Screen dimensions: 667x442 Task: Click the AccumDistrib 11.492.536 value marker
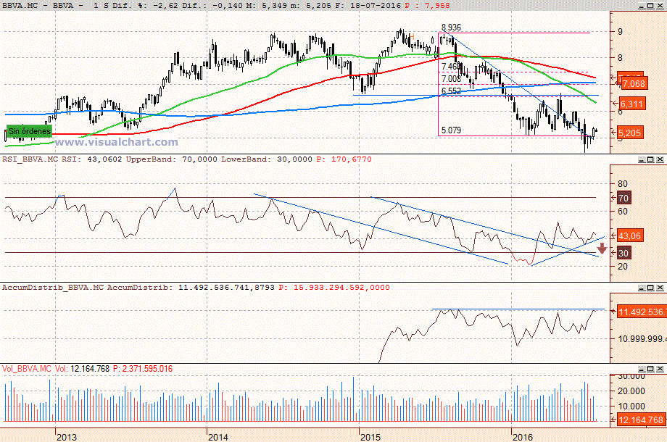pyautogui.click(x=641, y=312)
